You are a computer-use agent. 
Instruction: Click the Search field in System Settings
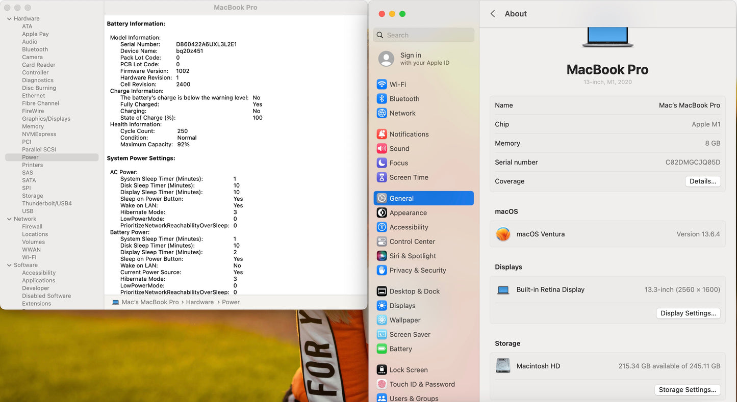(428, 35)
